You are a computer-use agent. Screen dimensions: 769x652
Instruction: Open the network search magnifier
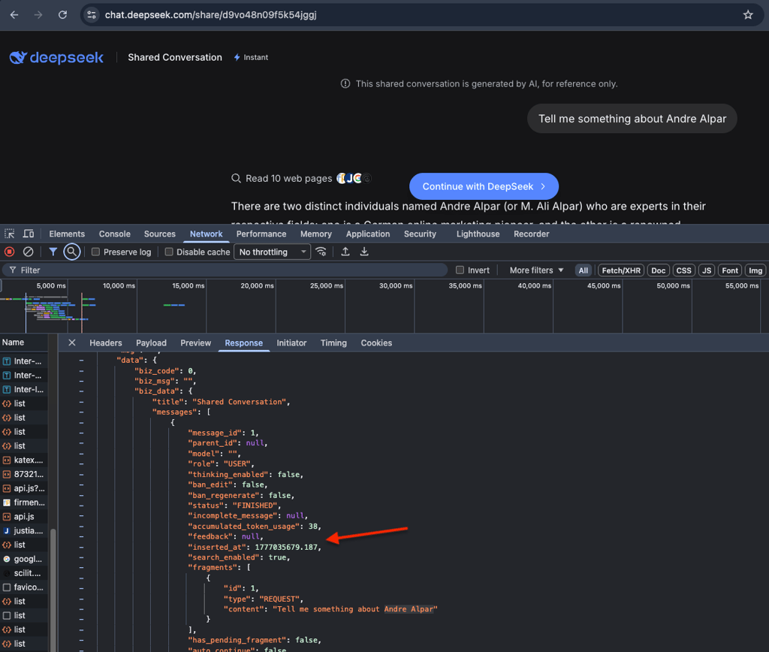[x=71, y=252]
